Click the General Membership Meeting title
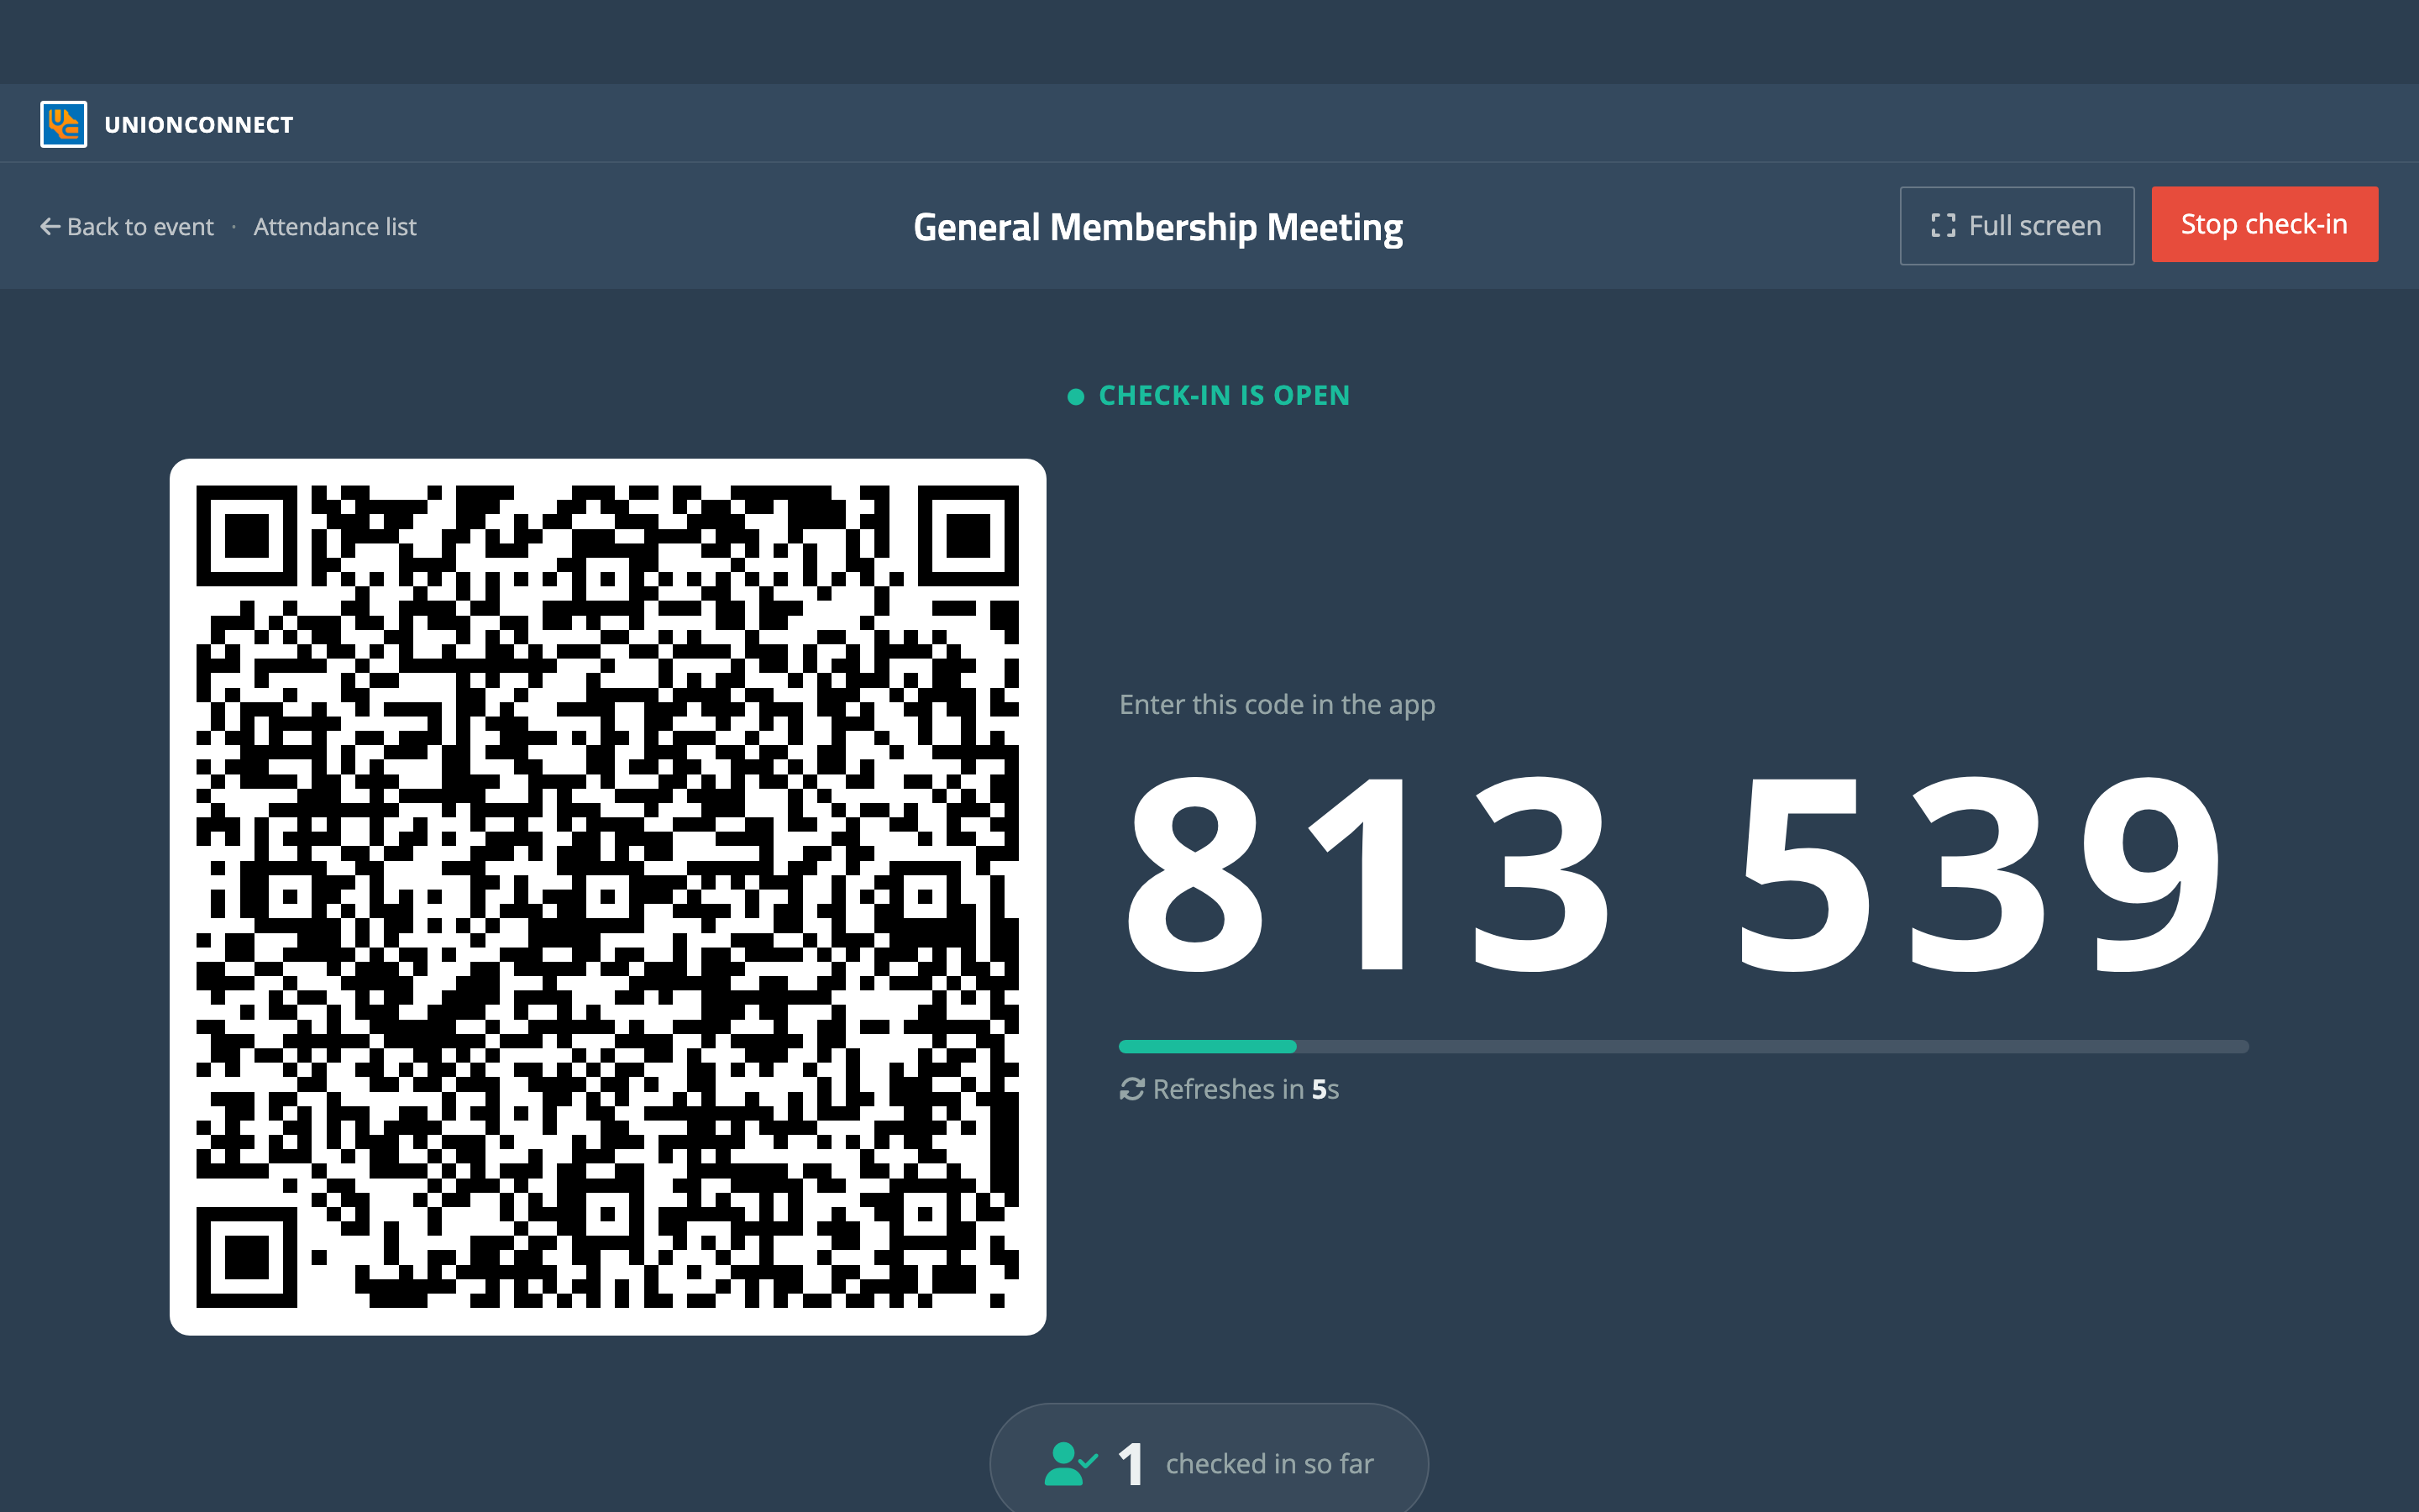2419x1512 pixels. click(1157, 227)
